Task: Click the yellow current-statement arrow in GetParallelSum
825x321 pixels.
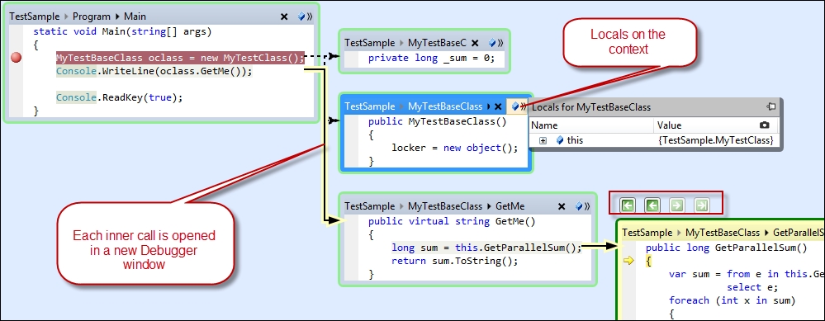Action: [628, 261]
